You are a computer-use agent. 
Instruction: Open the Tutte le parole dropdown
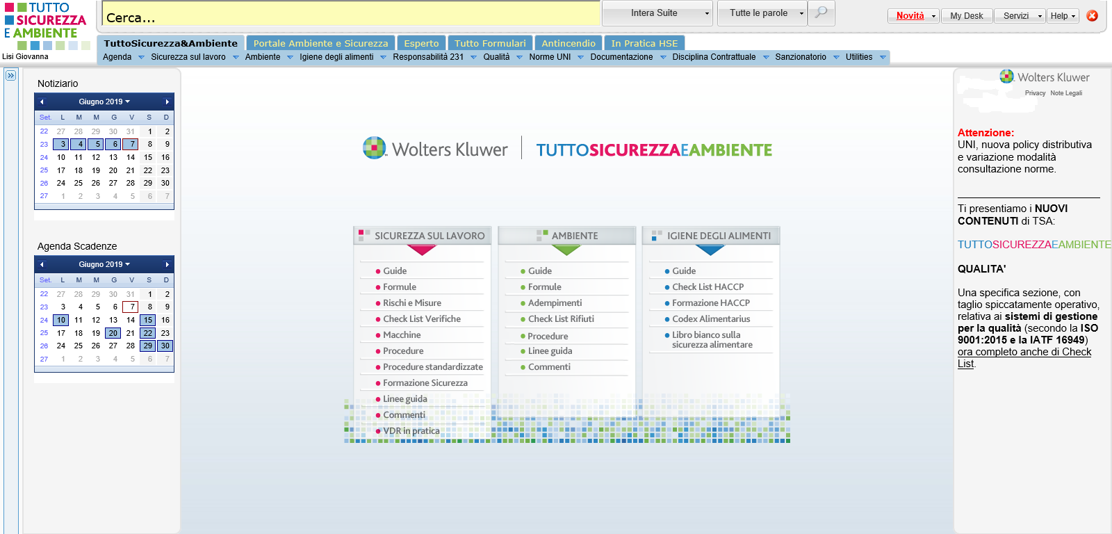pos(762,13)
